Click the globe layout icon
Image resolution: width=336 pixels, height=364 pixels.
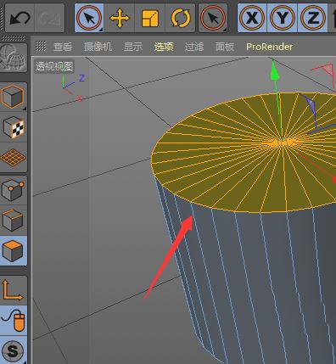[14, 58]
